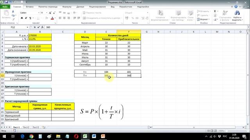The width and height of the screenshot is (250, 140).
Task: Click the Center alignment icon
Action: click(x=64, y=18)
